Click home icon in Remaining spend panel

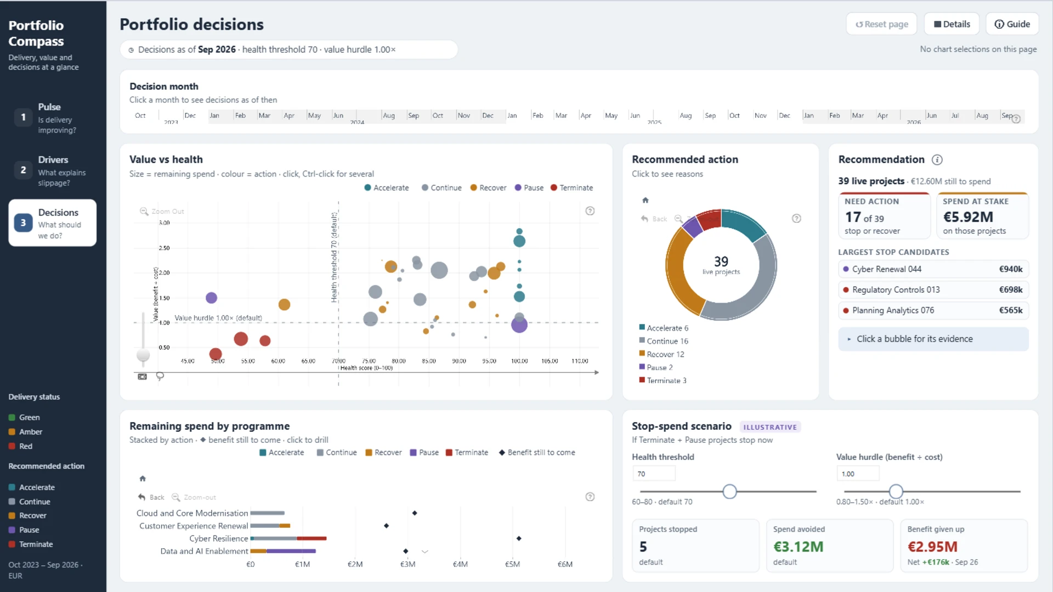coord(143,479)
